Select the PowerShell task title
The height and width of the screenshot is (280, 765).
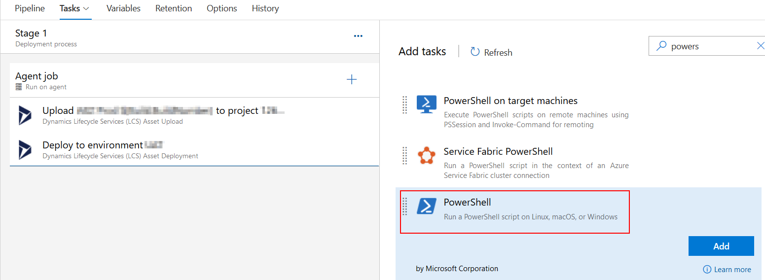pos(467,202)
